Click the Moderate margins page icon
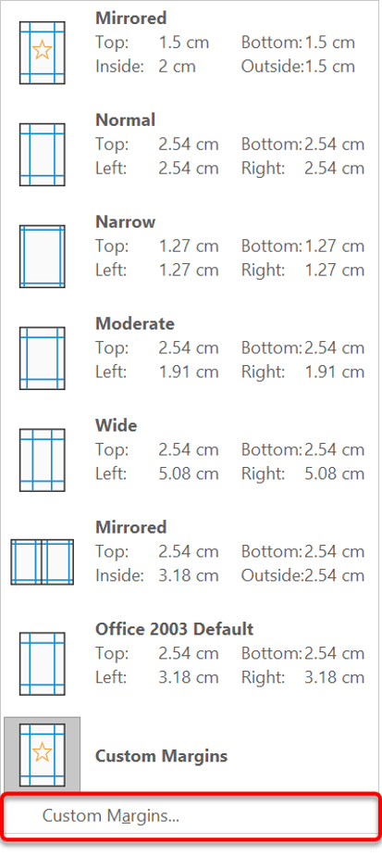Viewport: 382px width, 857px height. [42, 358]
